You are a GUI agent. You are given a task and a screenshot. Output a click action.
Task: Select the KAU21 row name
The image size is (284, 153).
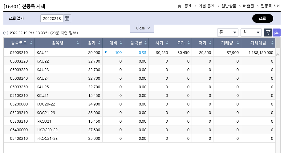click(x=43, y=53)
